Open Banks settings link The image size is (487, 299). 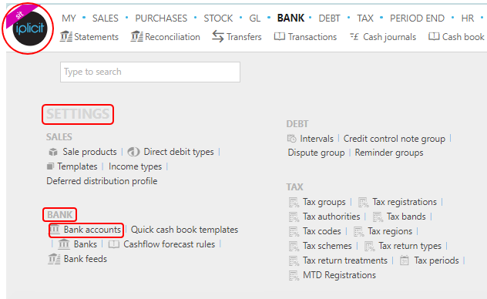coord(85,244)
